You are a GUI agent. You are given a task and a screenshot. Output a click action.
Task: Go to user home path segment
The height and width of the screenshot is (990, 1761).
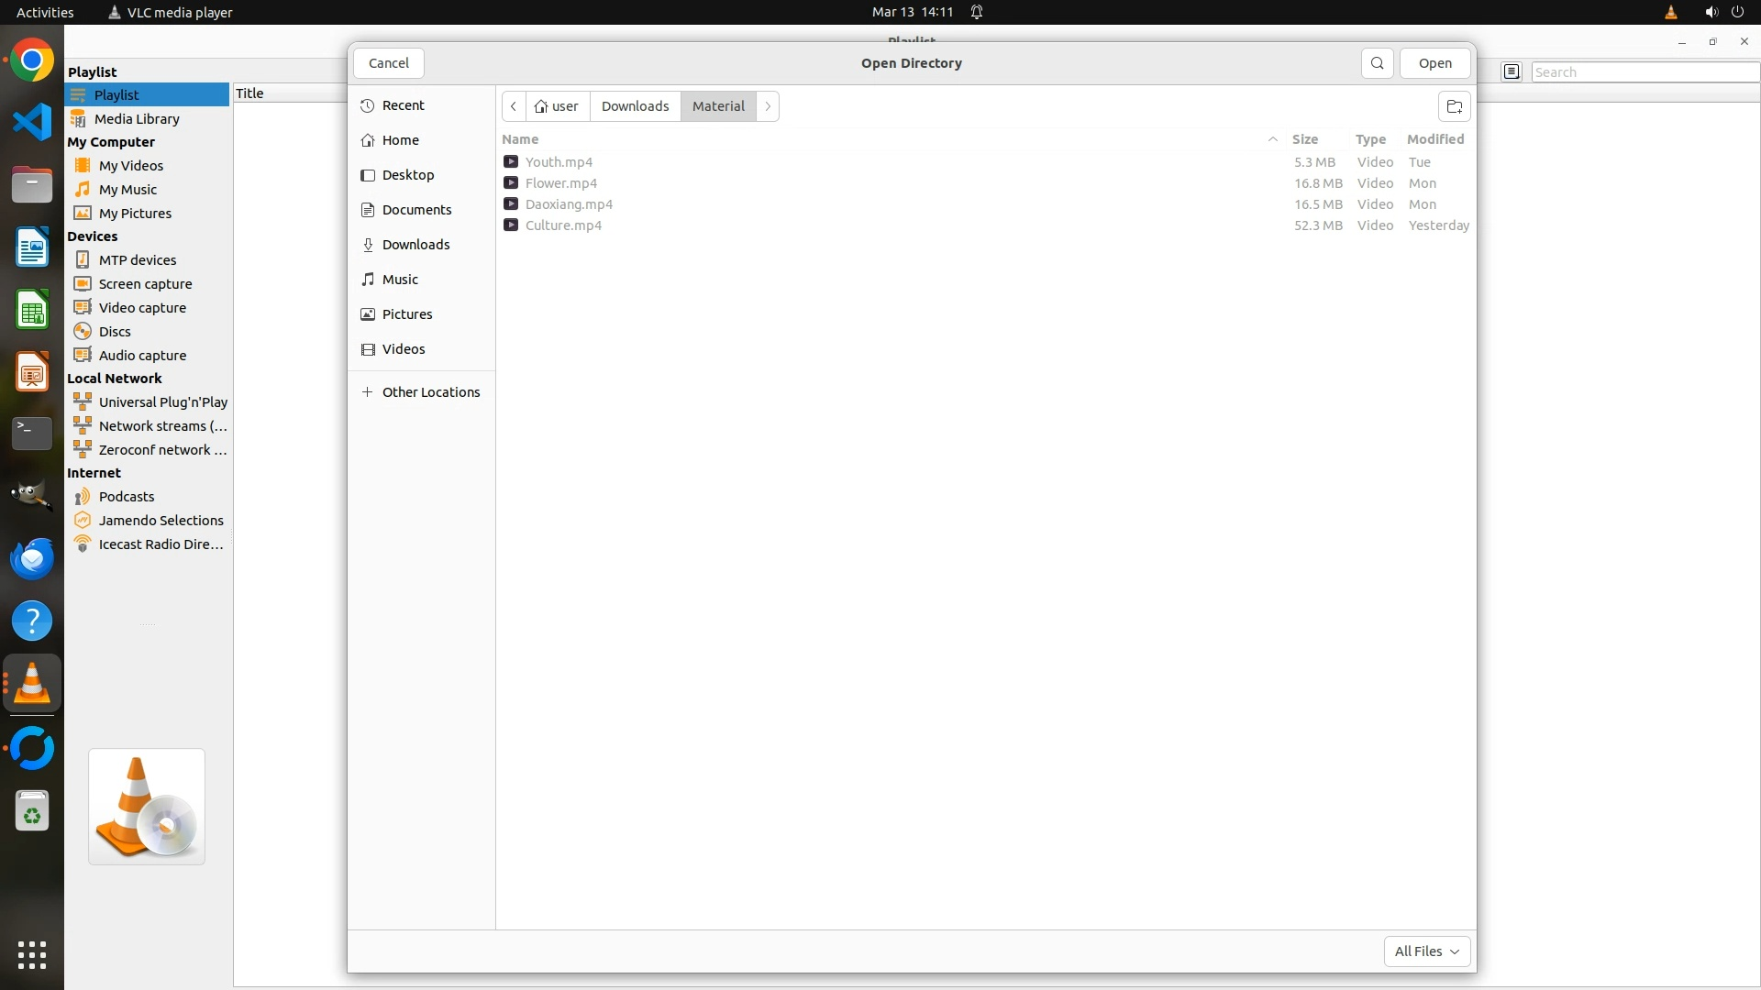(x=558, y=106)
